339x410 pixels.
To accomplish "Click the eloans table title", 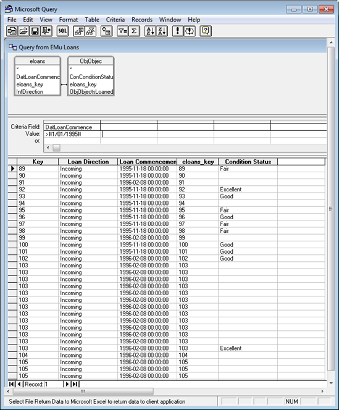I will (x=38, y=61).
